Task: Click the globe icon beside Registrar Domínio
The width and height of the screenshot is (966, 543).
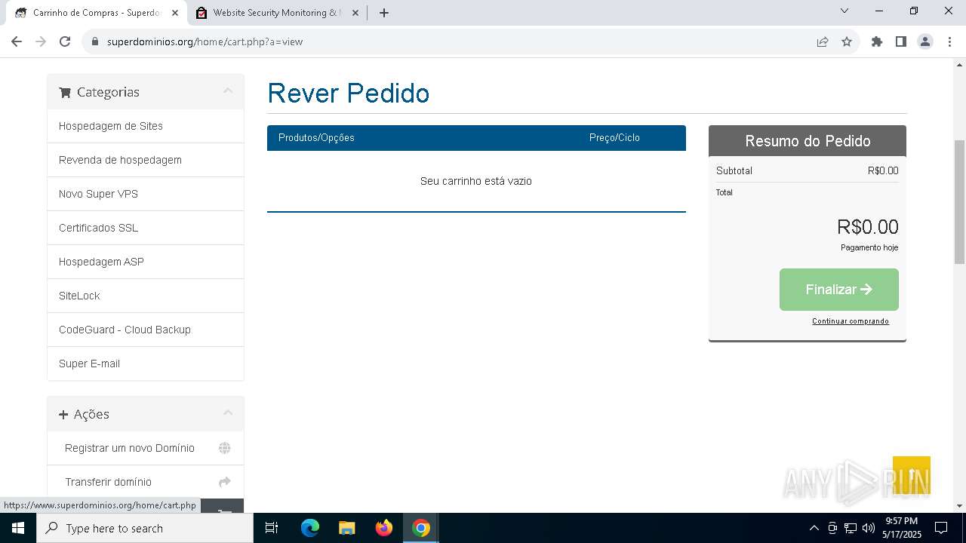Action: click(224, 448)
